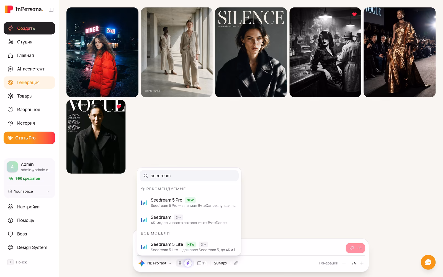Select the Seedream 5 Pro model
Image resolution: width=443 pixels, height=277 pixels.
coord(189,202)
